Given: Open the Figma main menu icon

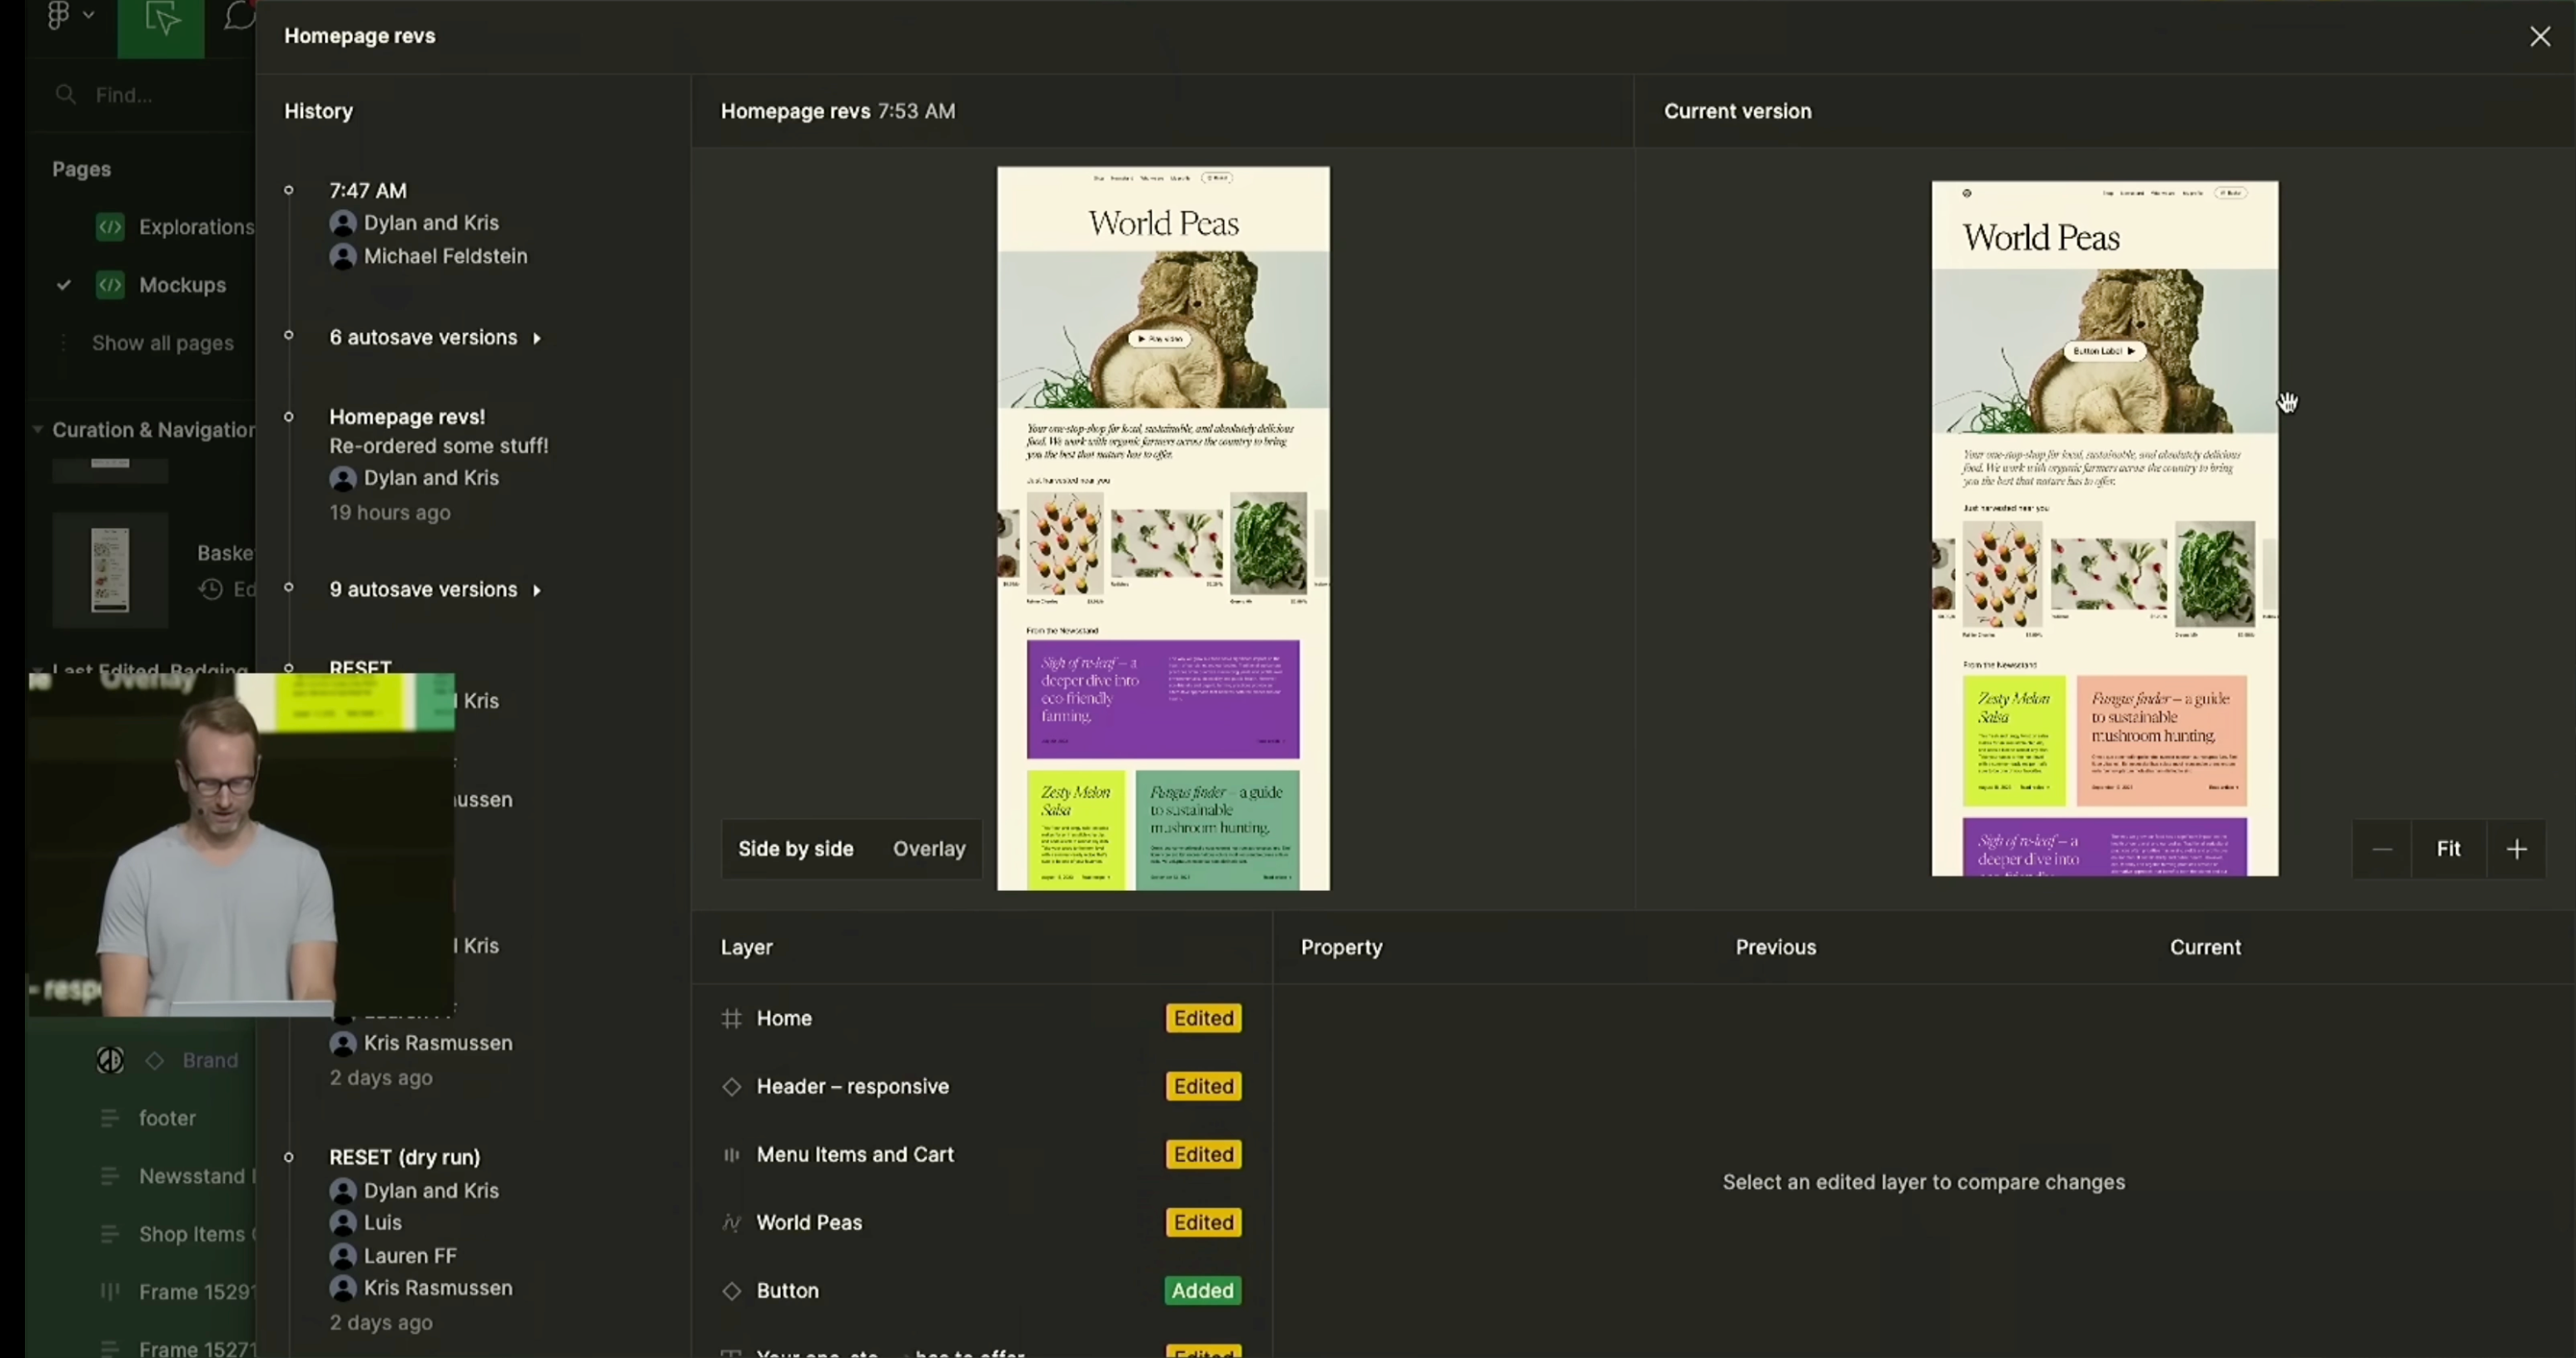Looking at the screenshot, I should (60, 16).
